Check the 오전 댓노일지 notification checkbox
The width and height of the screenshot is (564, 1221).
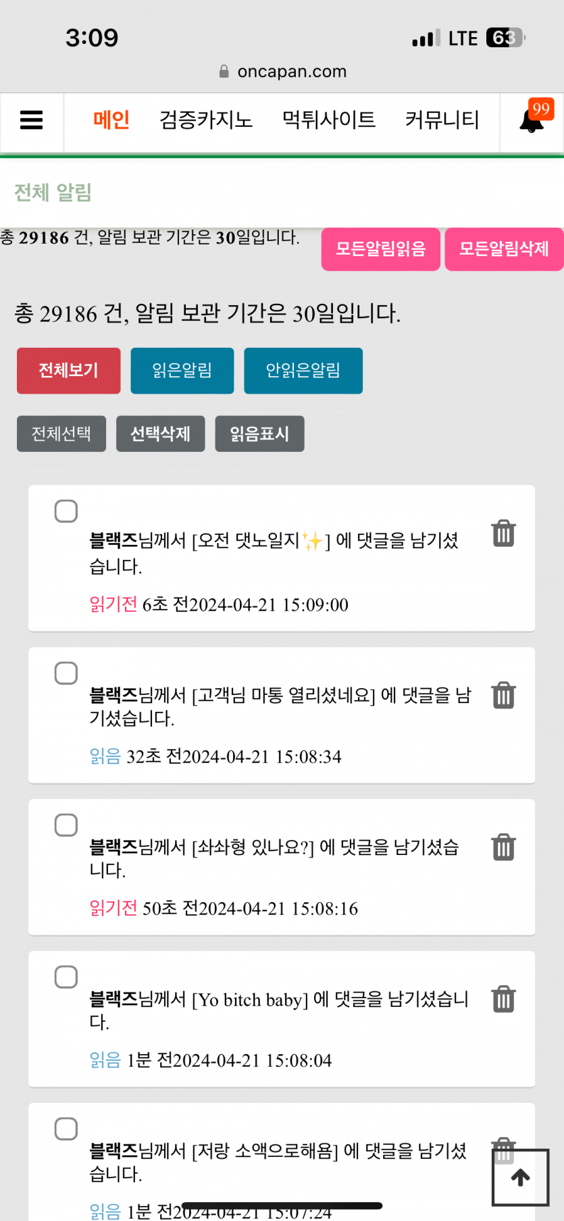66,511
